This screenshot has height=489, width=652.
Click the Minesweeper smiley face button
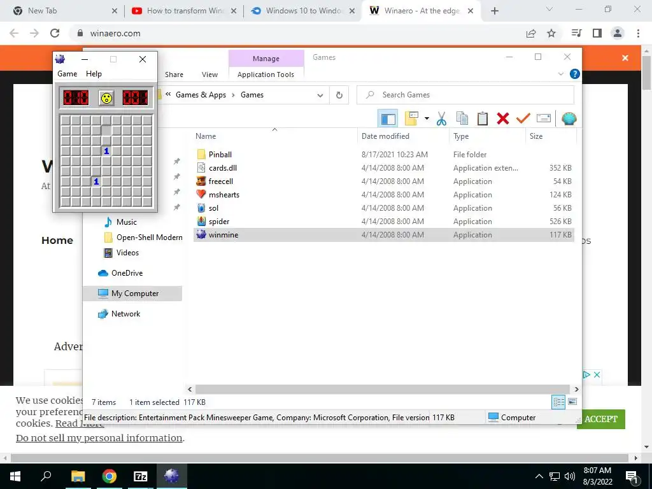[106, 98]
